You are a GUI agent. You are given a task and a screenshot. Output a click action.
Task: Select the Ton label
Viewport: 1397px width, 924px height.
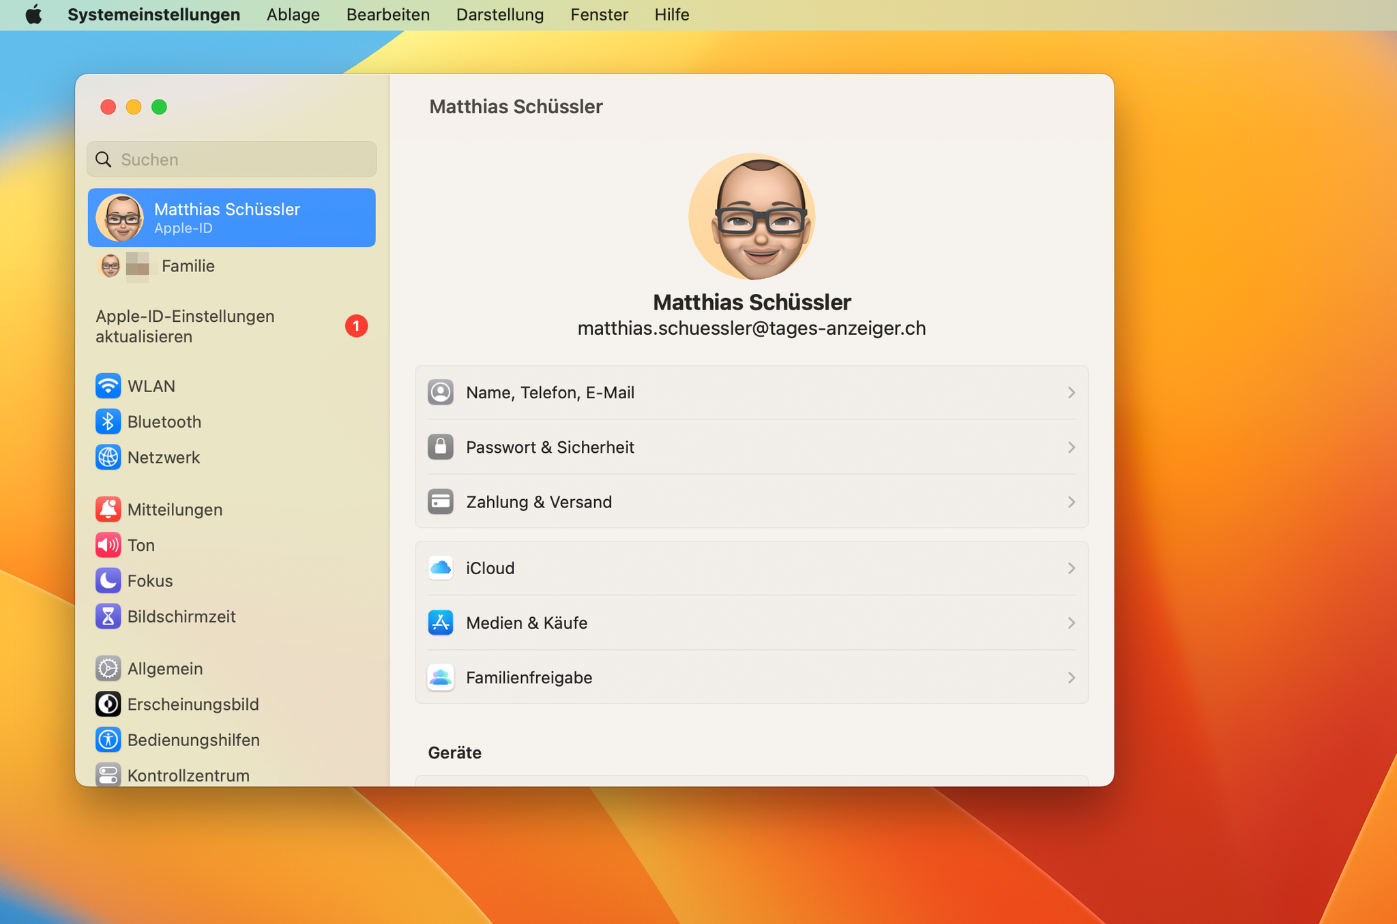pos(141,545)
